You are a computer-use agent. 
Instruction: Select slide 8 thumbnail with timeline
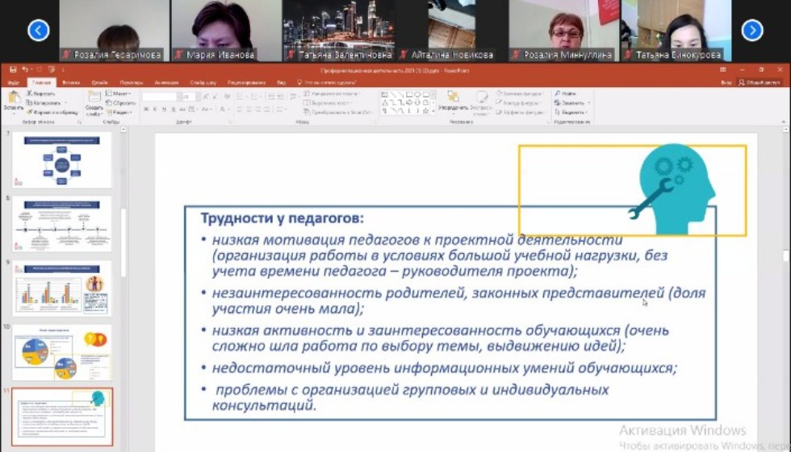(x=62, y=223)
